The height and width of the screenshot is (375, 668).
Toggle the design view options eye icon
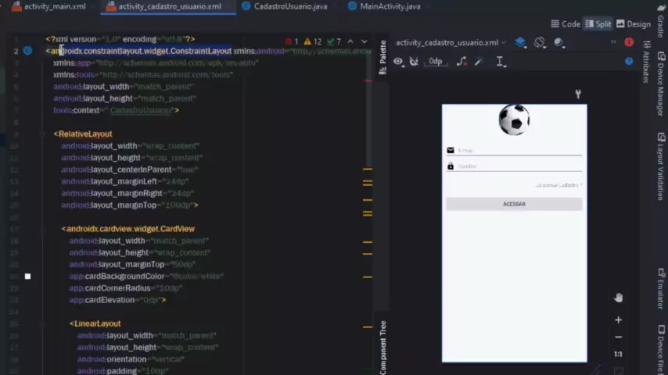[399, 61]
